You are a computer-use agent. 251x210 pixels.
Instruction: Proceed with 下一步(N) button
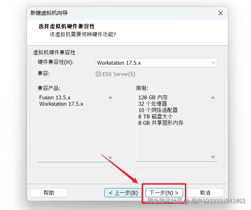point(164,193)
